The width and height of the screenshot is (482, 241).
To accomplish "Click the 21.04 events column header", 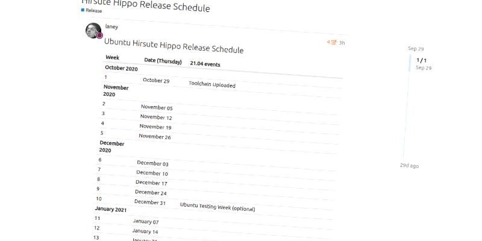I will pyautogui.click(x=205, y=64).
